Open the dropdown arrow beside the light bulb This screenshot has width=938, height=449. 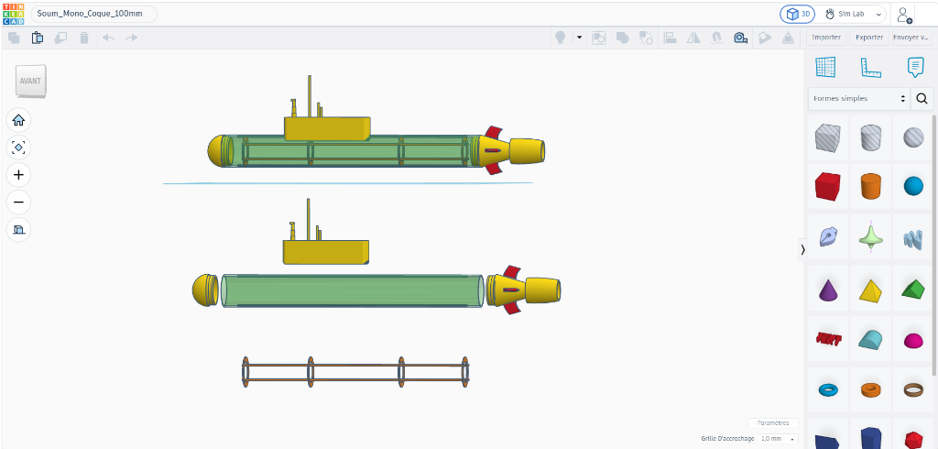coord(579,38)
